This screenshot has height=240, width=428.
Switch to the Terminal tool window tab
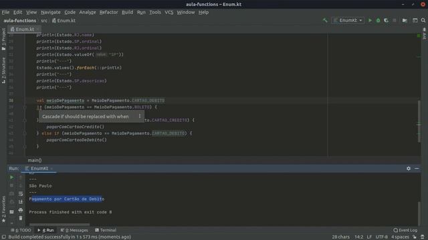click(x=106, y=230)
